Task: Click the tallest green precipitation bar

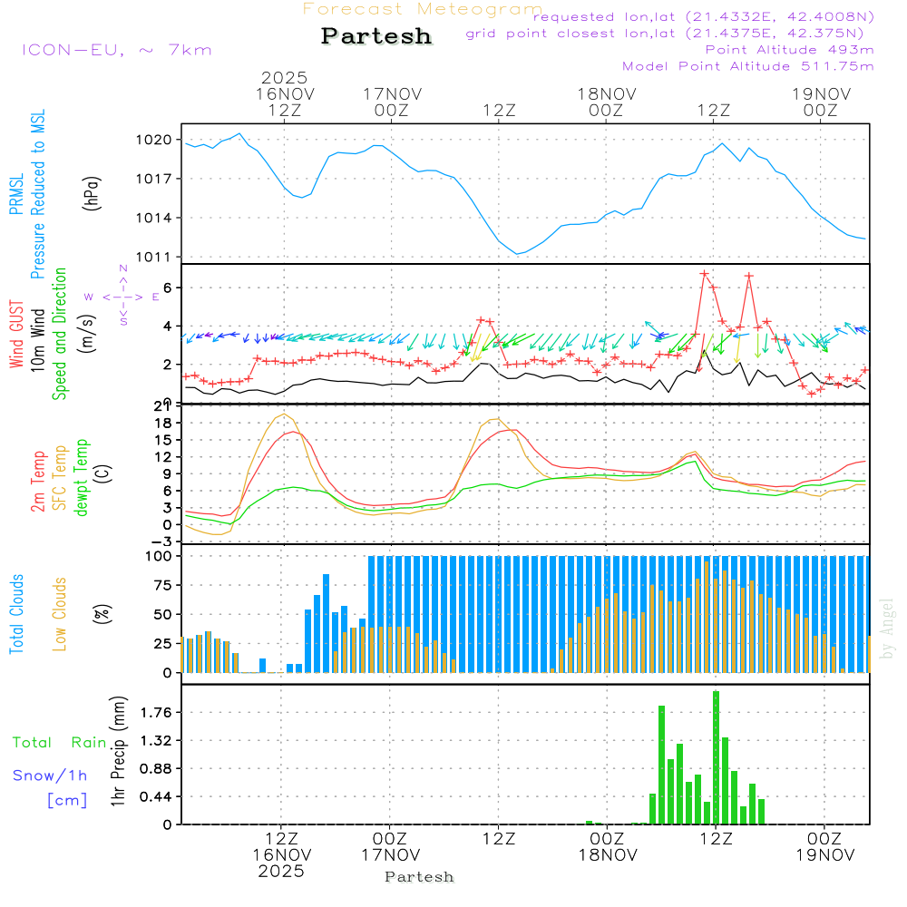Action: pos(716,757)
